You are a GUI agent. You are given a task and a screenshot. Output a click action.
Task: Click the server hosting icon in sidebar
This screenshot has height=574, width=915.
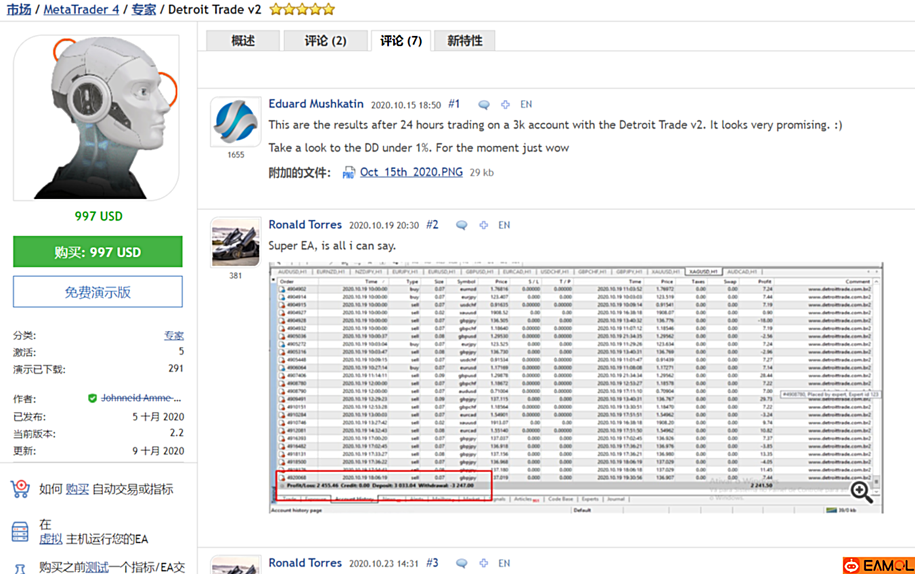click(x=20, y=531)
